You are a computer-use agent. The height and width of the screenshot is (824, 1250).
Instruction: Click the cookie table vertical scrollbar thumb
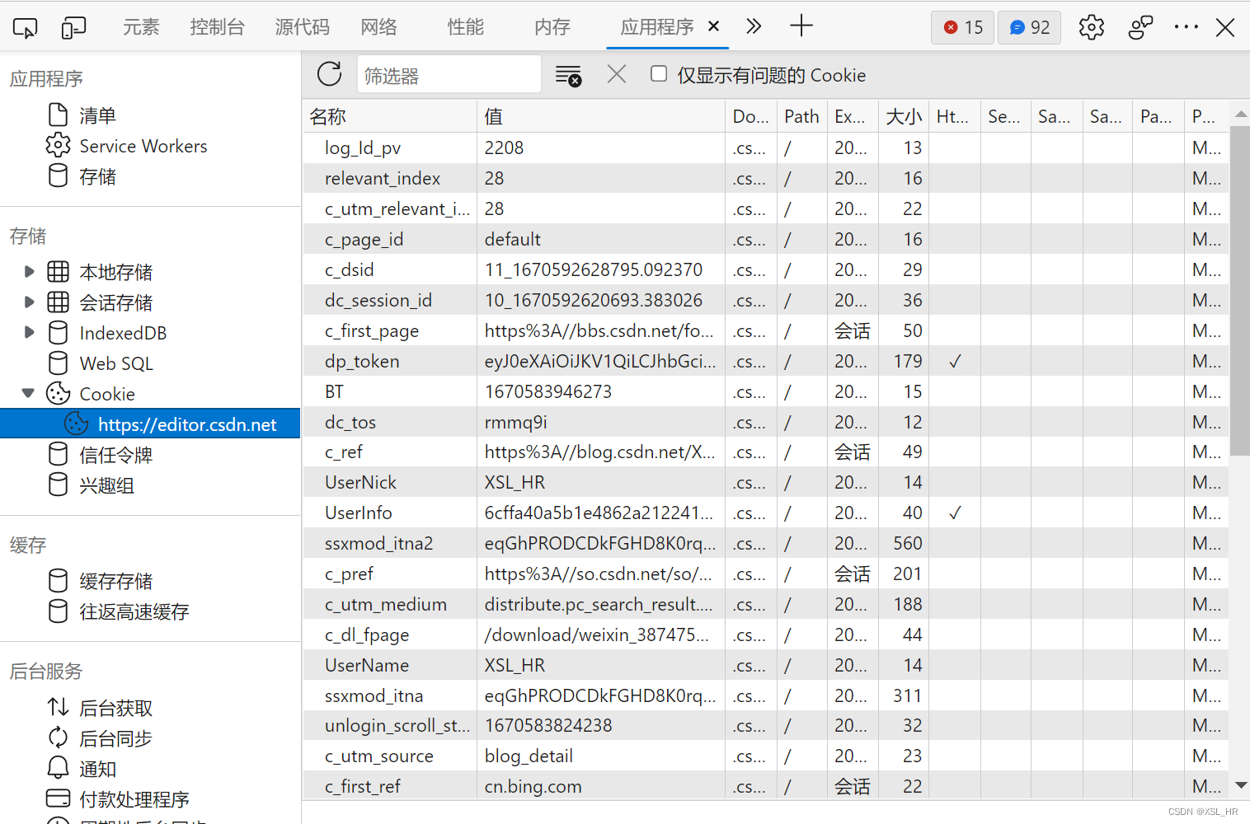[x=1240, y=290]
